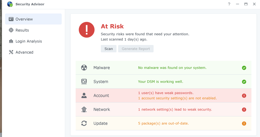
Task: Open help with the question mark icon
Action: coord(229,4)
